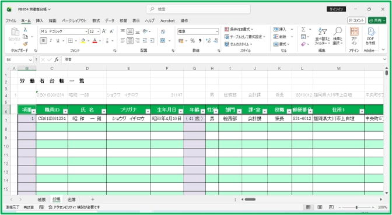Switch to the 帳票 sheet tab

(41, 199)
